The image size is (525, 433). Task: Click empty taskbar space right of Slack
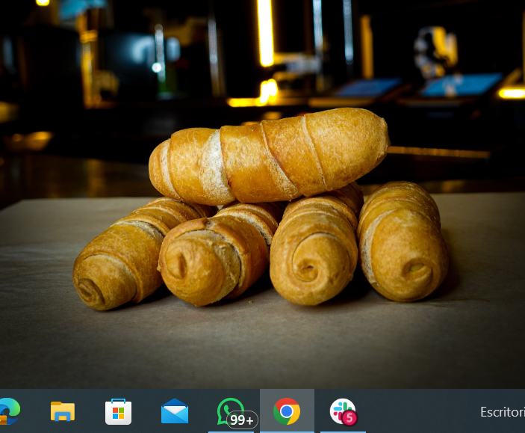[418, 411]
